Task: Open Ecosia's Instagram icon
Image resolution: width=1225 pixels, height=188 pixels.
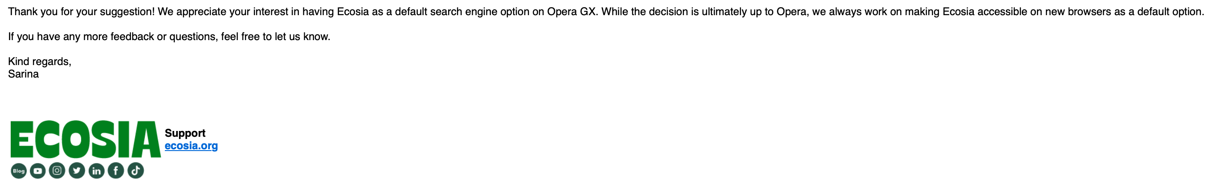Action: [57, 170]
